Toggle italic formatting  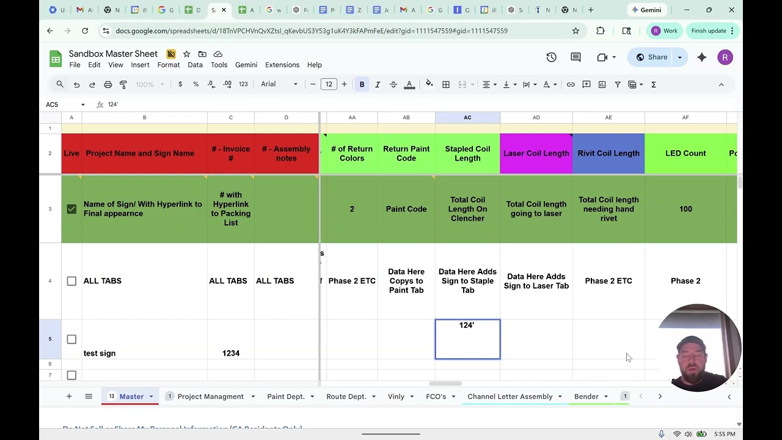tap(378, 84)
